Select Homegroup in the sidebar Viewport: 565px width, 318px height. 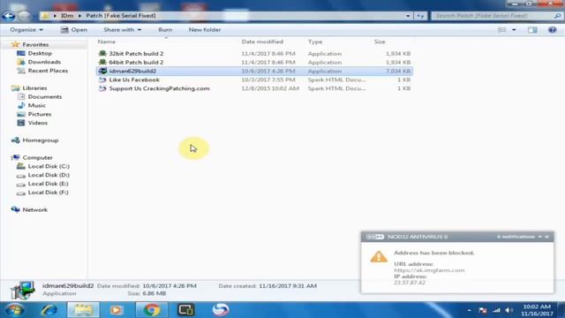pos(41,140)
